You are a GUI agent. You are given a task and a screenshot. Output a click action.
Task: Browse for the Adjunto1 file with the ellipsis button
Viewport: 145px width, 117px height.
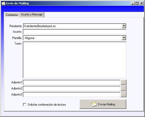tap(123, 82)
